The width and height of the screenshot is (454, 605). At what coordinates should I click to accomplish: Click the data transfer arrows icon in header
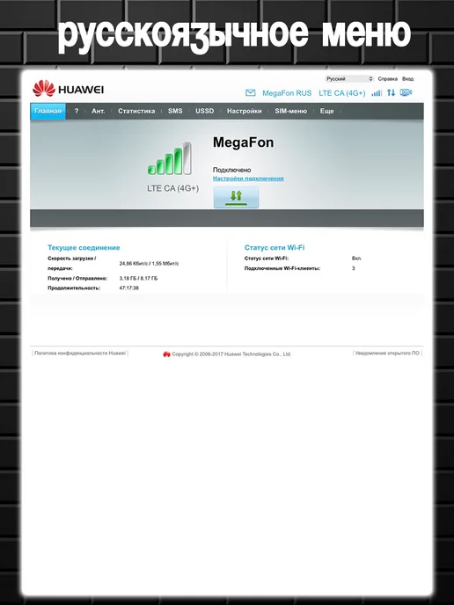(391, 92)
